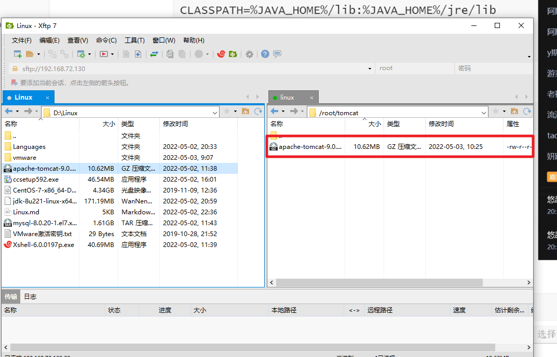This screenshot has height=357, width=557.
Task: Go back in the remote pane
Action: tap(275, 112)
